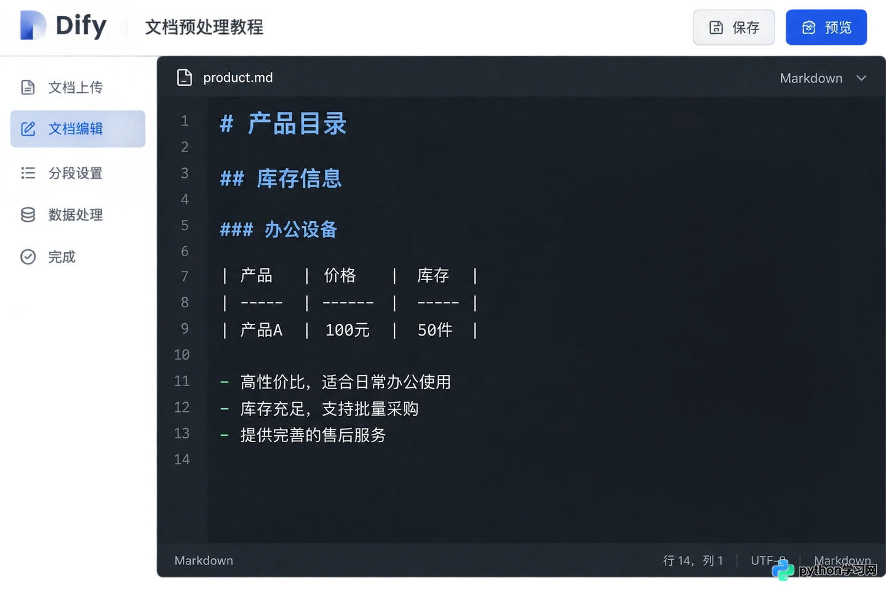The width and height of the screenshot is (886, 591).
Task: Go to the 分段设置 step
Action: [x=78, y=173]
